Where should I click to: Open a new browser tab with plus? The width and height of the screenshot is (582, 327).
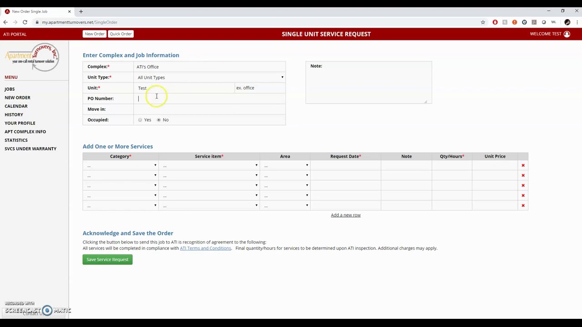pos(81,11)
